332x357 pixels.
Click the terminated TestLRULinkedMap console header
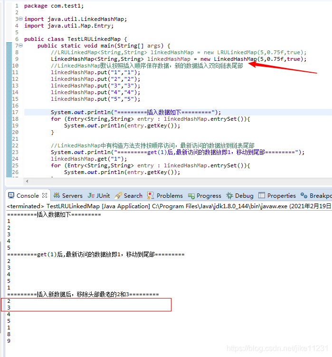tap(169, 206)
